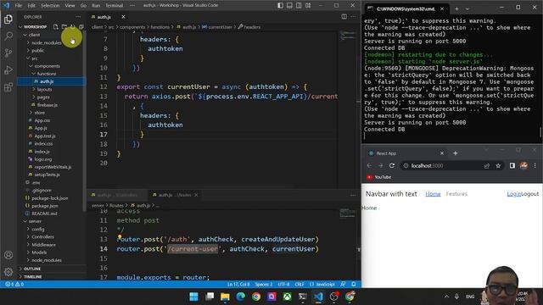
Task: Open browser side panel icon
Action: pos(512,166)
